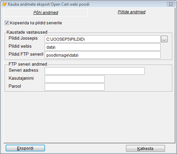Switch to the Põhi andmed tab
Image resolution: width=177 pixels, height=154 pixels.
tap(46, 12)
